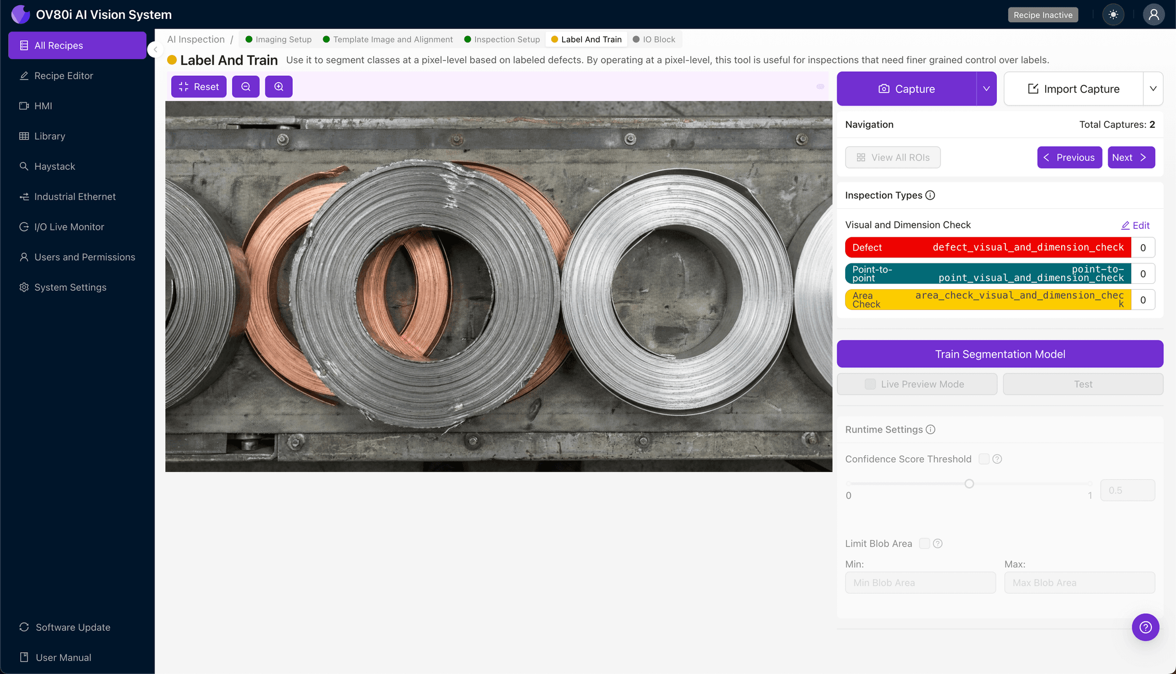Screen dimensions: 1176x674
Task: Open Software Update in sidebar
Action: 77,628
